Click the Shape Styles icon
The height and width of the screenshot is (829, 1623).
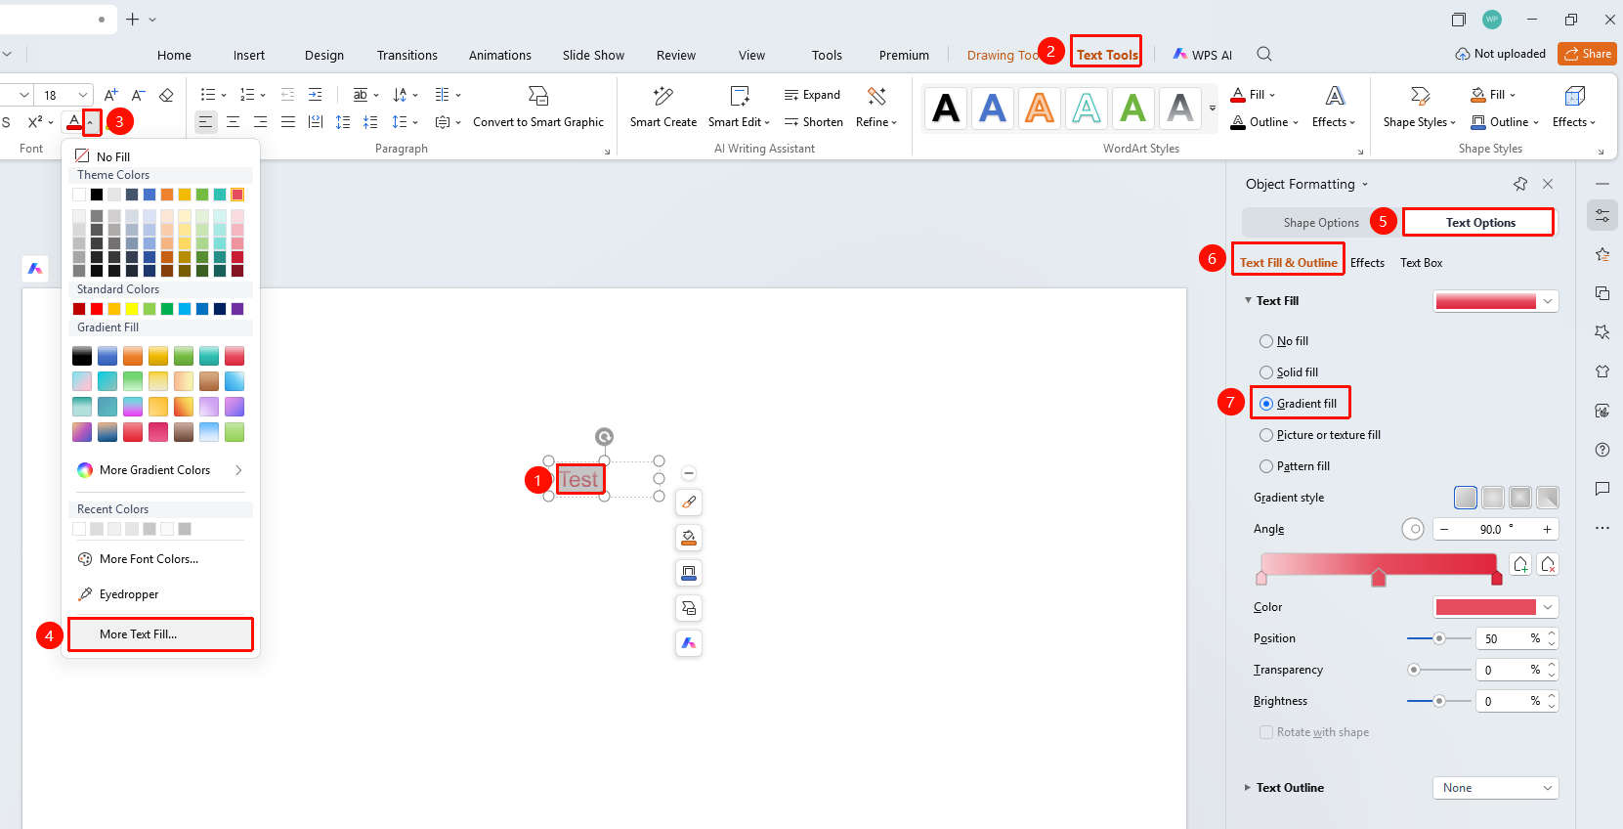click(x=1421, y=96)
